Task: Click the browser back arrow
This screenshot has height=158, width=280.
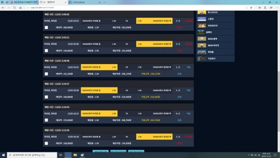Action: click(3, 8)
